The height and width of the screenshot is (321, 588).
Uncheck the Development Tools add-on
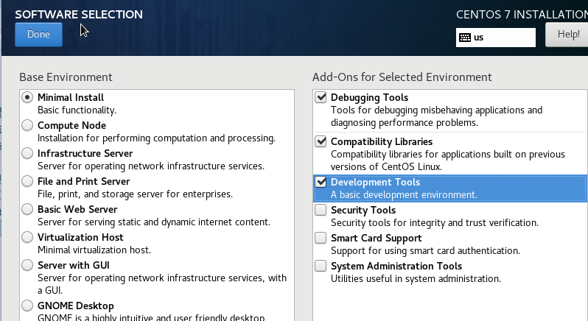pos(321,182)
